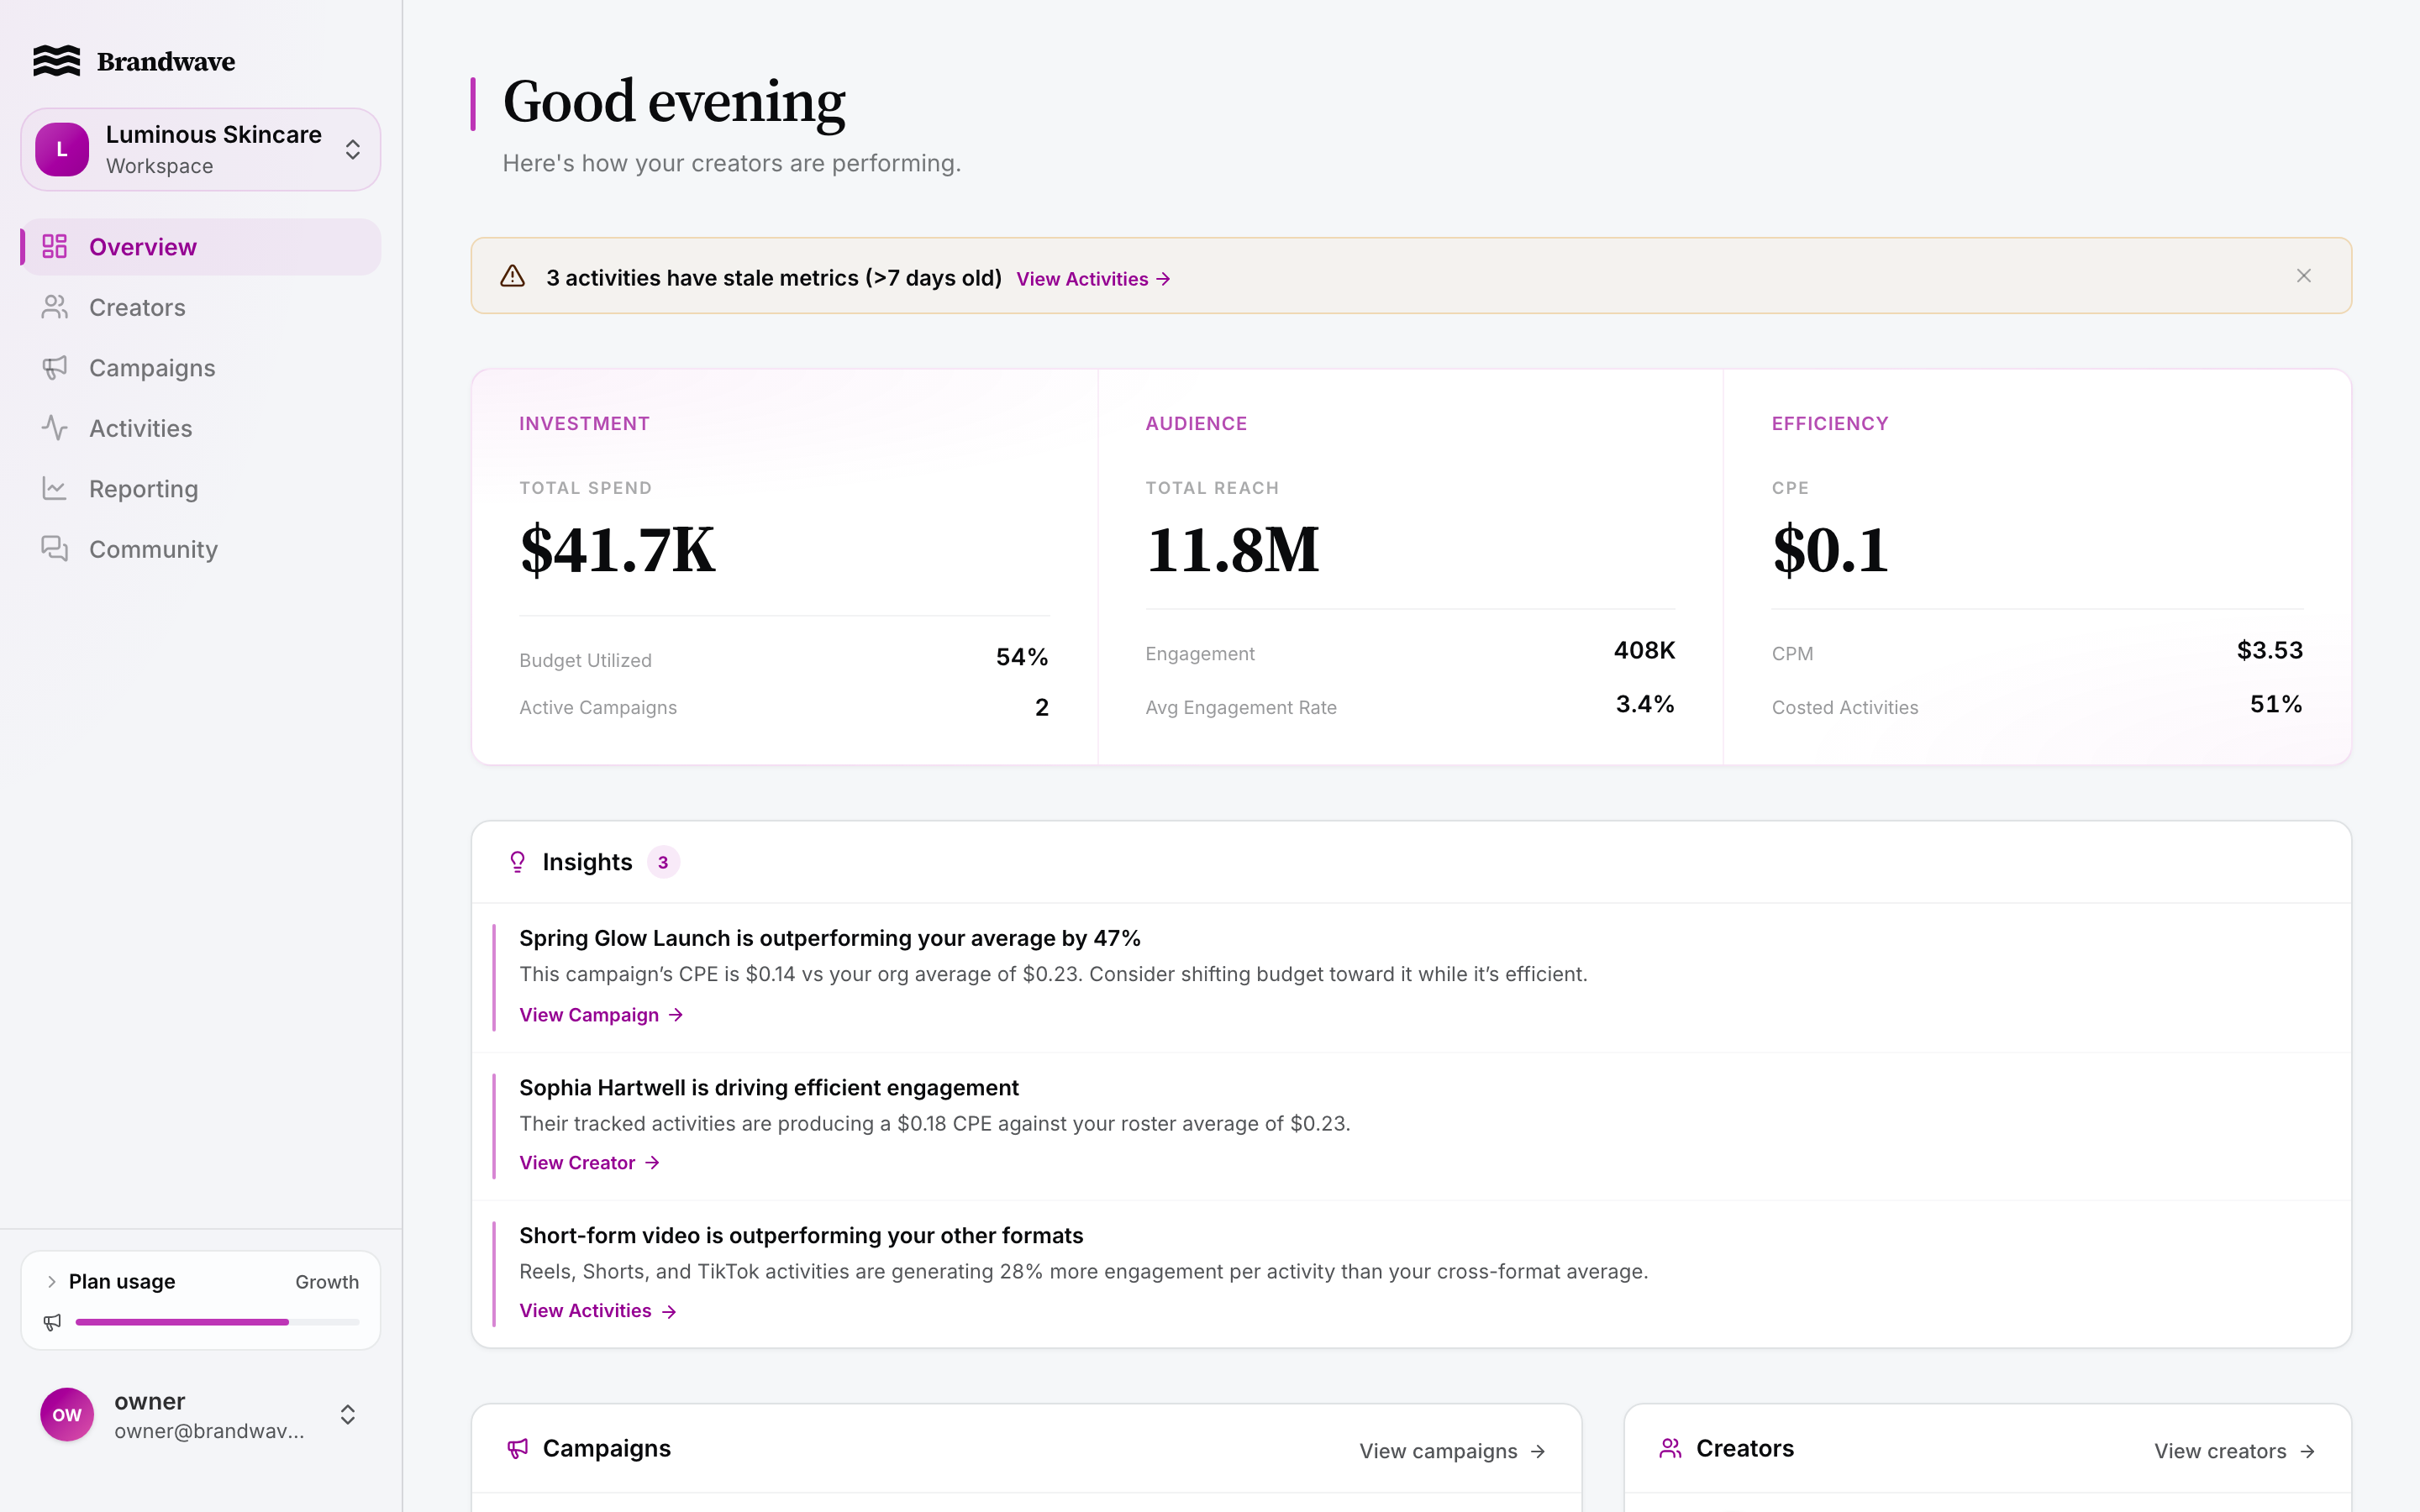
Task: Click the Luminous Skincare workspace avatar
Action: (62, 150)
